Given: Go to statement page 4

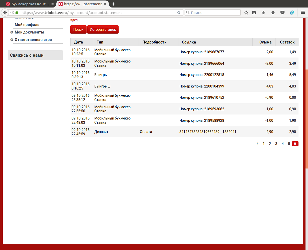Looking at the screenshot, I should coord(283,144).
